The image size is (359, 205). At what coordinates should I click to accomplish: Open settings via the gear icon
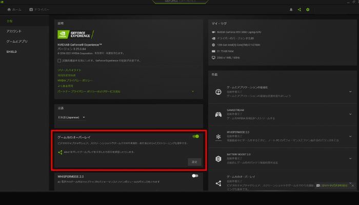point(308,10)
